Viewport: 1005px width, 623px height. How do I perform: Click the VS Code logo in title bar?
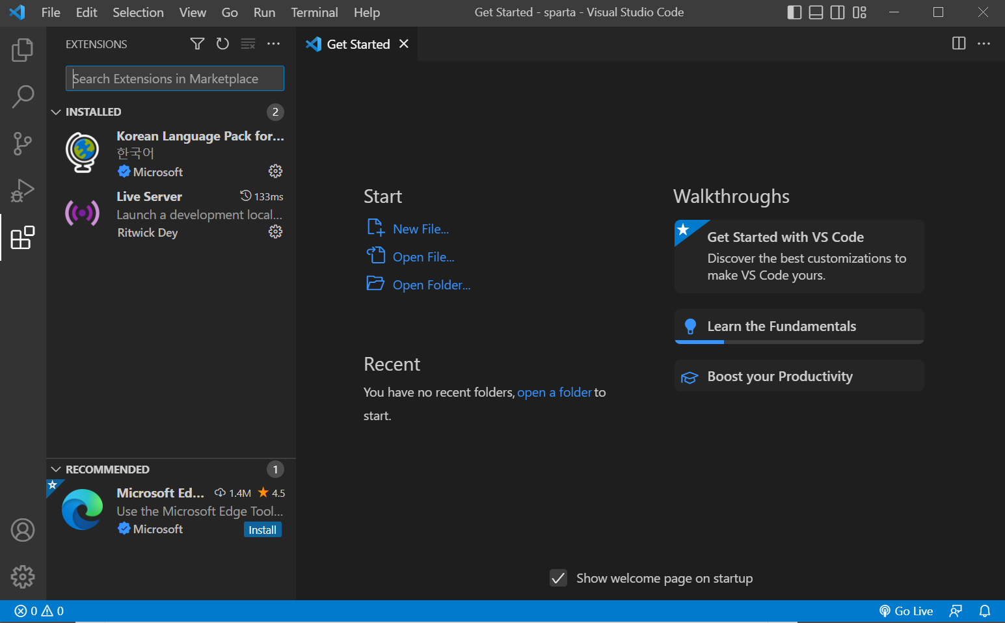pos(18,12)
